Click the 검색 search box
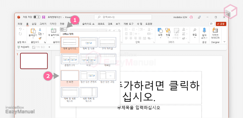Viewport: 243px width, 118px height. 123,17
